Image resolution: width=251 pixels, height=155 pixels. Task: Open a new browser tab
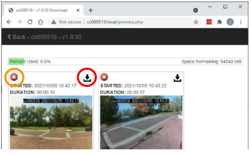click(x=91, y=10)
